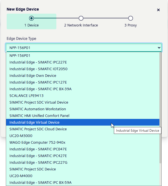Collapse the Edge Device Type dropdown

click(x=84, y=48)
